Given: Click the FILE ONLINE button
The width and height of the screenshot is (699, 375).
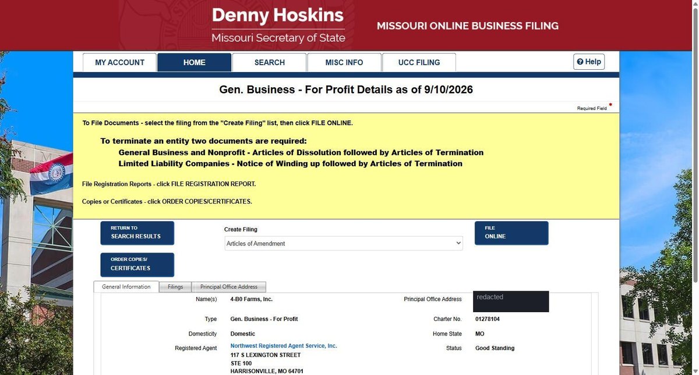Looking at the screenshot, I should coord(511,233).
